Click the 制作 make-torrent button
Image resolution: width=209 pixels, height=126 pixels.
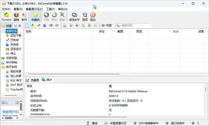coord(24,17)
